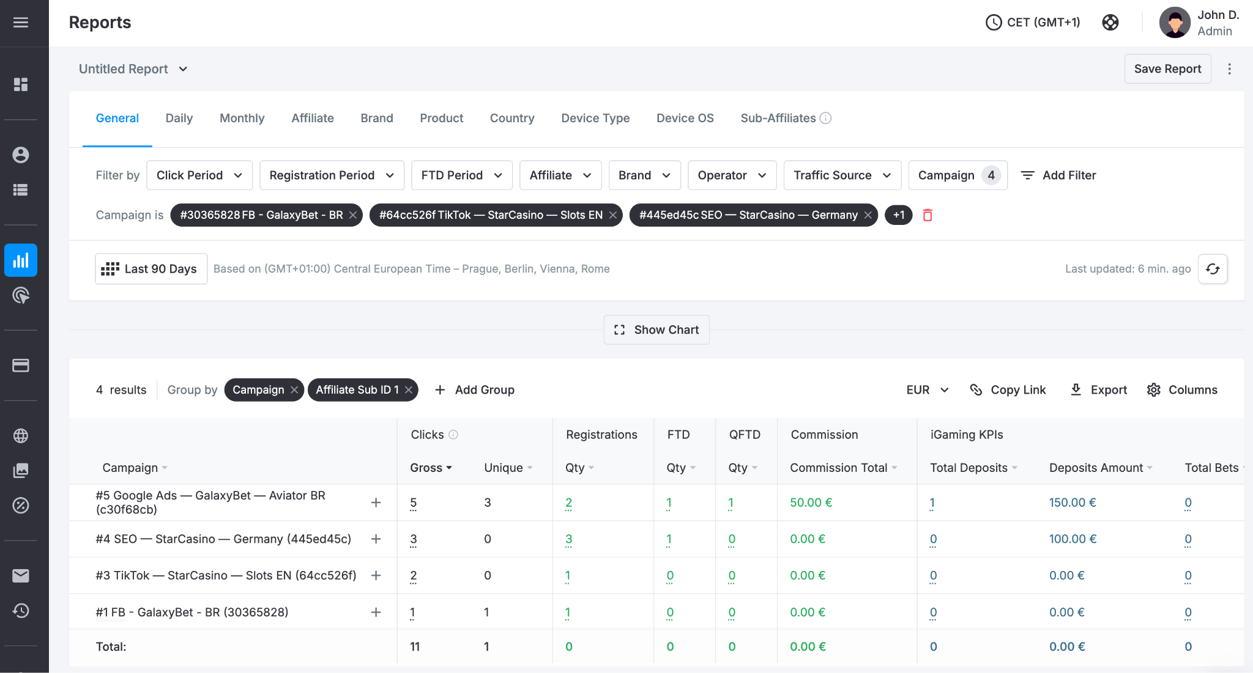This screenshot has height=673, width=1253.
Task: Click the refresh data icon button
Action: (x=1213, y=269)
